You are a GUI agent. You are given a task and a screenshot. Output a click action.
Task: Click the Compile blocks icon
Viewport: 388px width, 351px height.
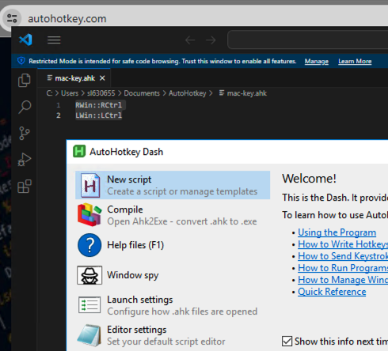coord(89,215)
